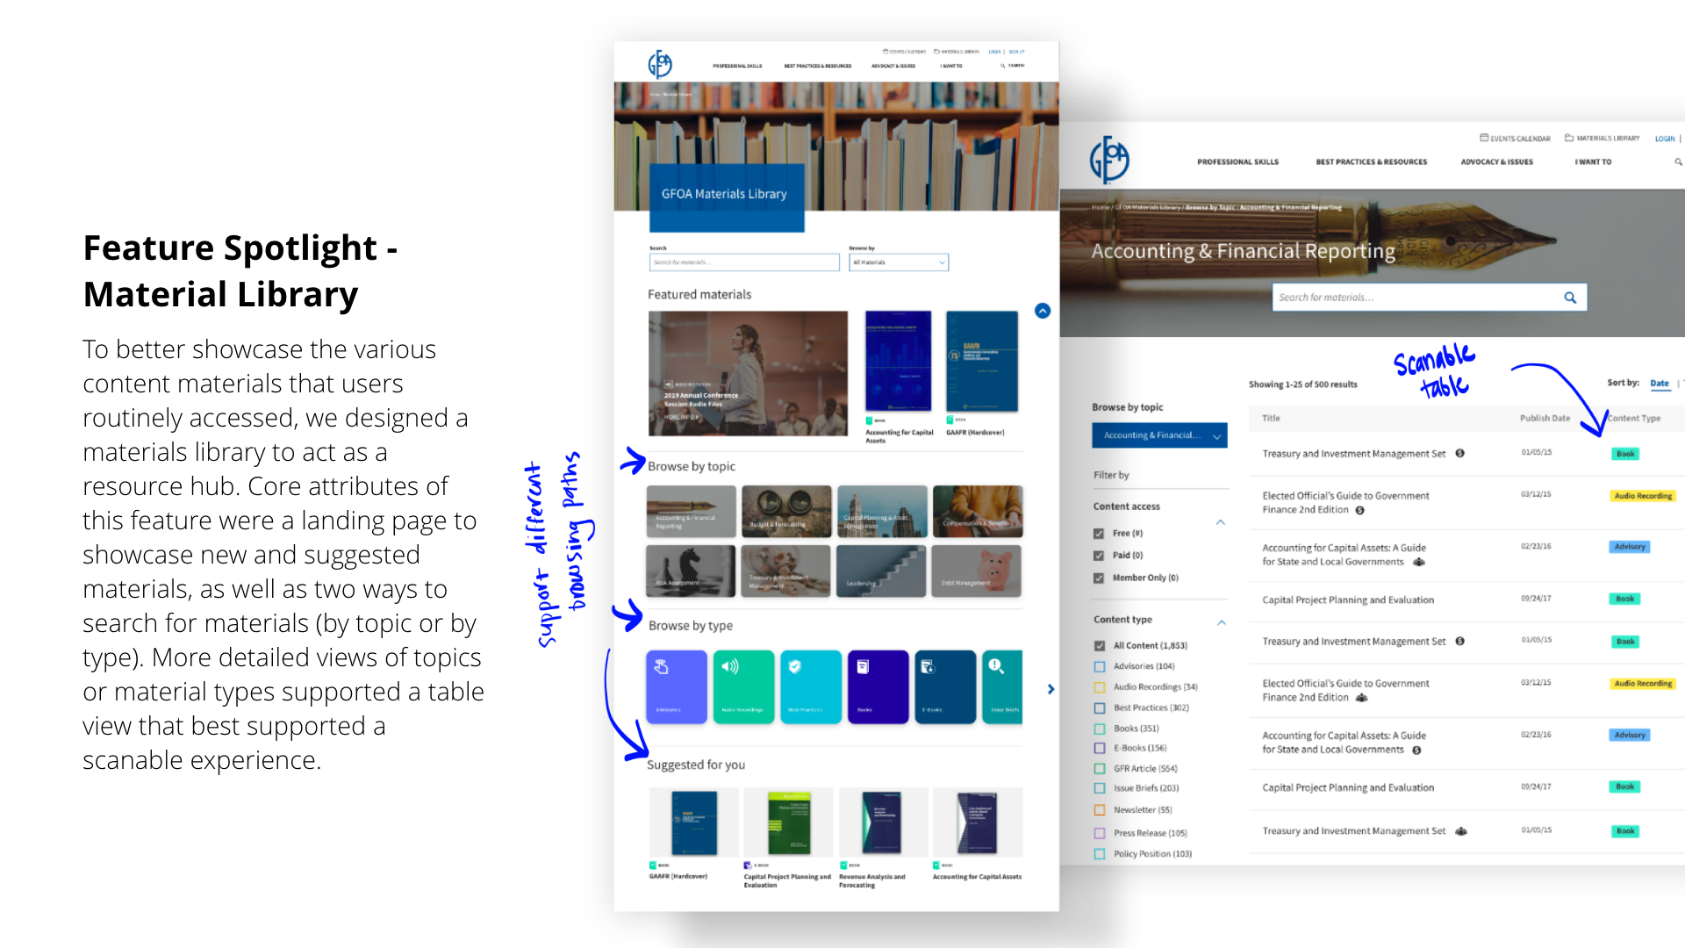
Task: Open GFOA logo in the landing page mockup
Action: pyautogui.click(x=660, y=64)
